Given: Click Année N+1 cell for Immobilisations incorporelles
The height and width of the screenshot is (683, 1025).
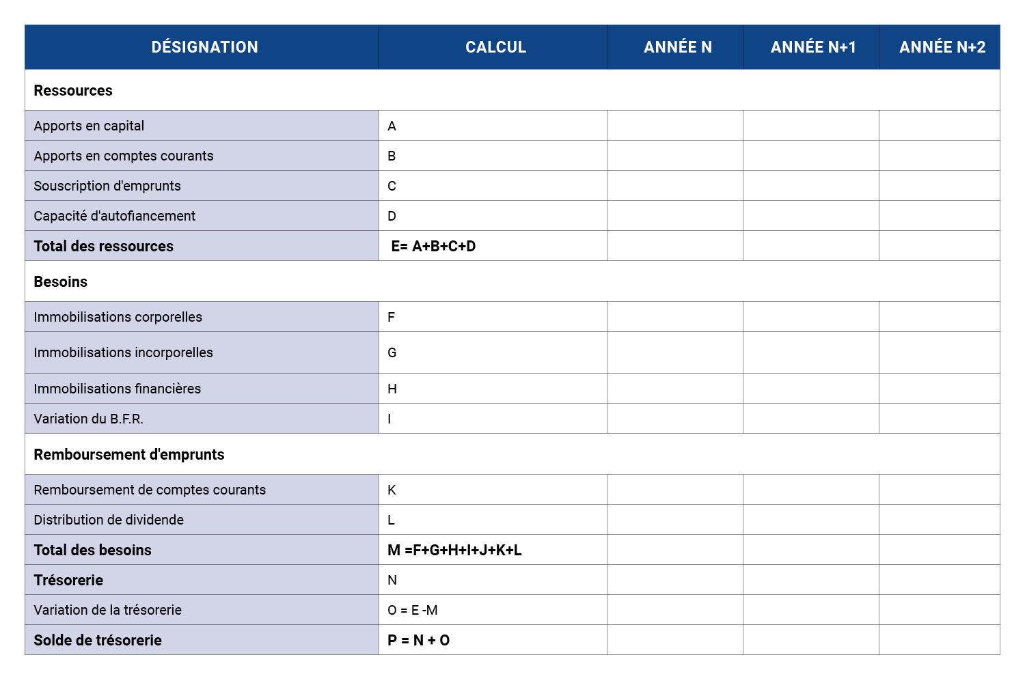Looking at the screenshot, I should coord(810,352).
